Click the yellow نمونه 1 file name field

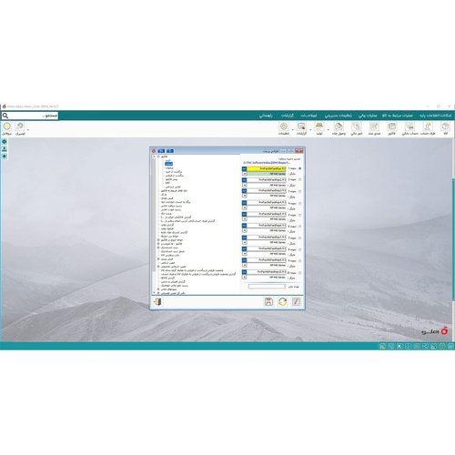click(x=266, y=168)
